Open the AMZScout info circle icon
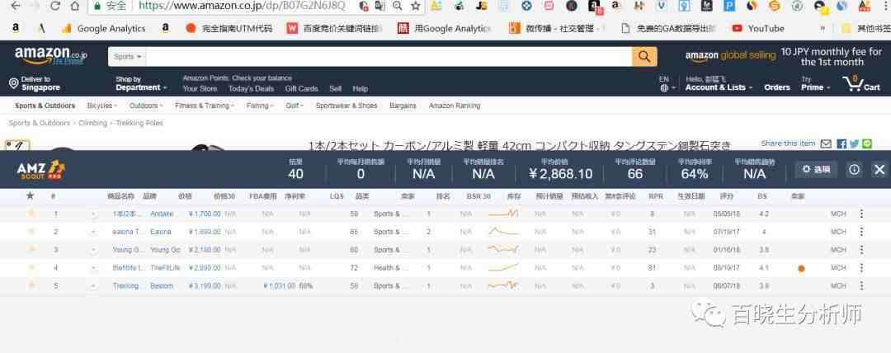This screenshot has height=353, width=891. point(854,169)
